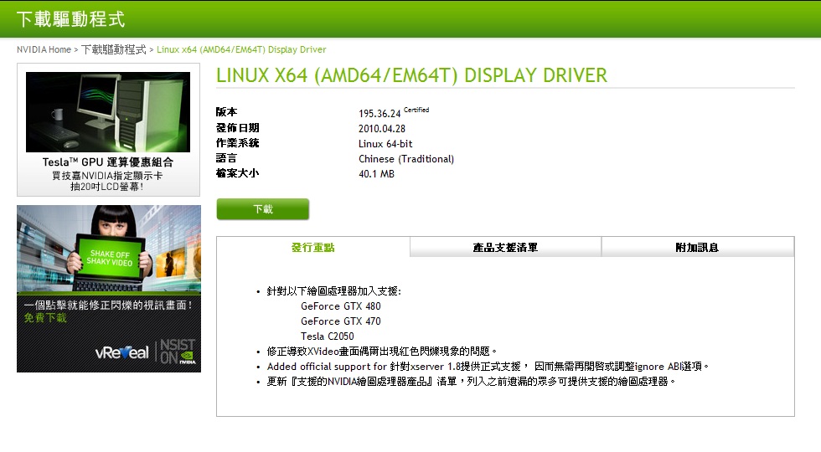
Task: Go to NVIDIA Home in the breadcrumb
Action: (x=44, y=49)
